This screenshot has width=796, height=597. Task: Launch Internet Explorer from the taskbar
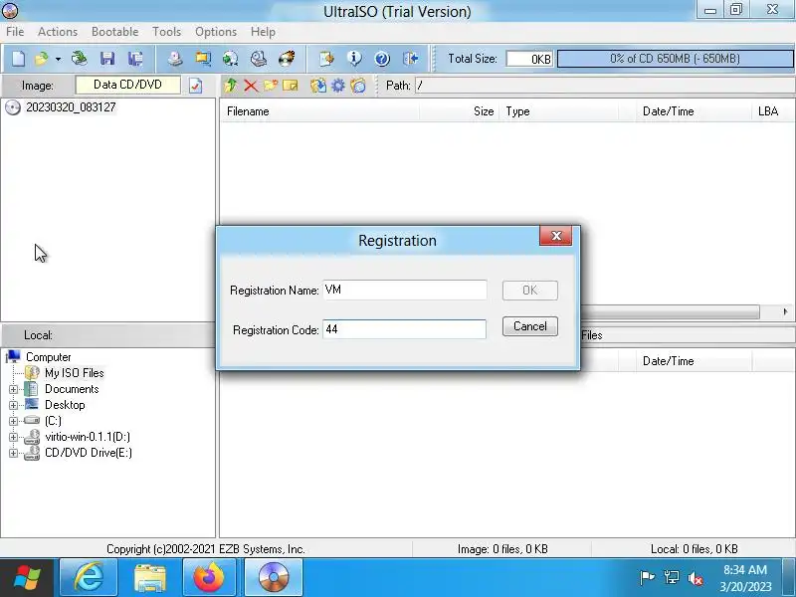click(x=89, y=578)
